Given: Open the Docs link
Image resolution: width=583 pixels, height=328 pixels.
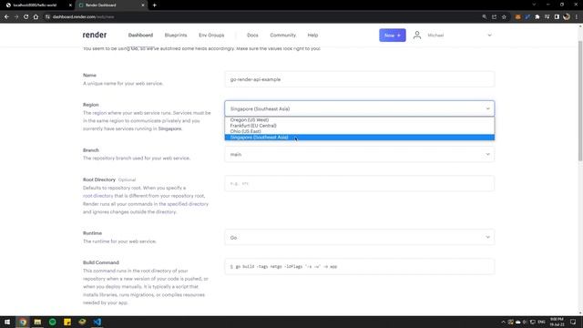Looking at the screenshot, I should coord(252,35).
